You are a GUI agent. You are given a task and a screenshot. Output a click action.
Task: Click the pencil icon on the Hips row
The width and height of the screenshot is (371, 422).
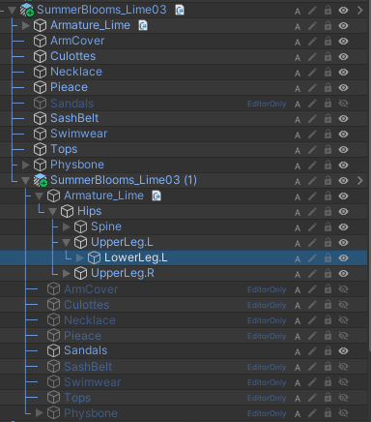click(x=312, y=212)
